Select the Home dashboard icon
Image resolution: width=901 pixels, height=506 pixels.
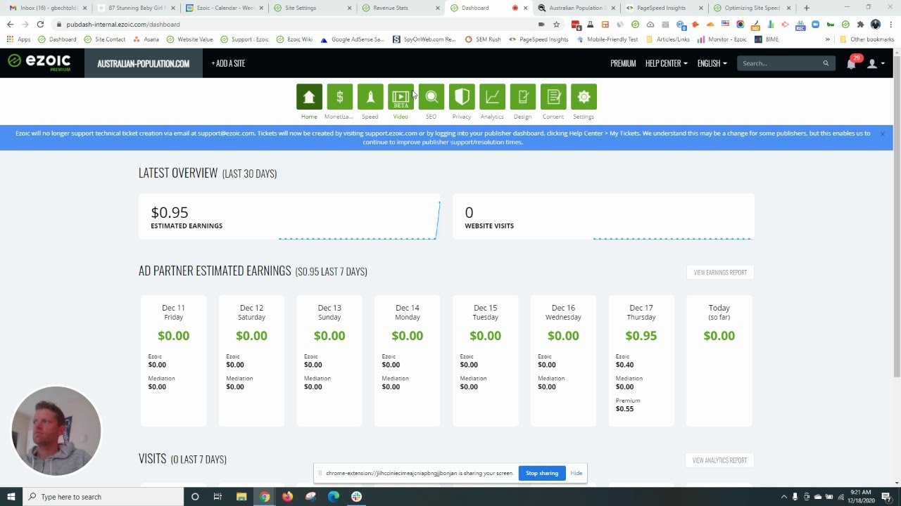[x=309, y=96]
